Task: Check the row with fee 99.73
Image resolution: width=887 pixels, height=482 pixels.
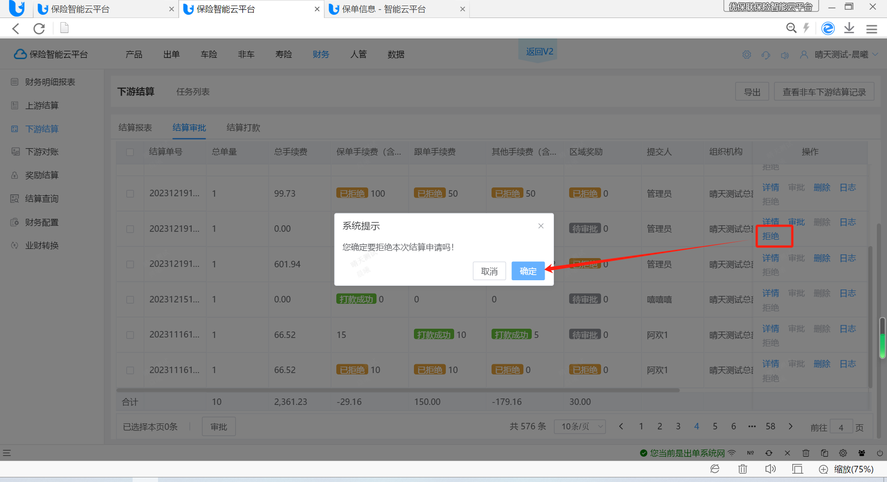Action: tap(130, 193)
